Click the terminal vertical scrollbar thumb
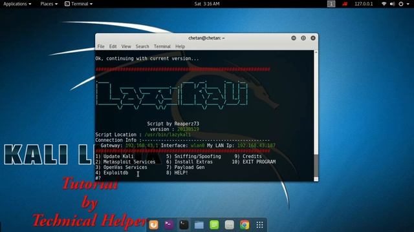This screenshot has height=232, width=414. tap(316, 165)
